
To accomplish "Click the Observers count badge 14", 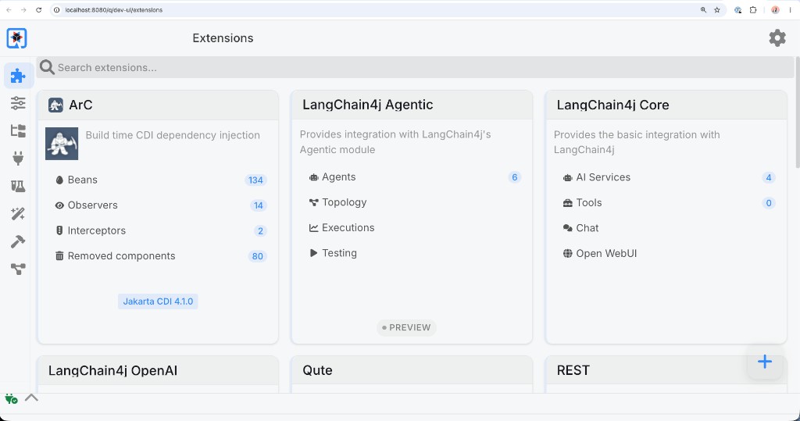I will coord(258,205).
